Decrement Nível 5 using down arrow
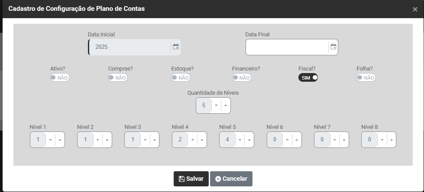424x192 pixels. tap(240, 140)
